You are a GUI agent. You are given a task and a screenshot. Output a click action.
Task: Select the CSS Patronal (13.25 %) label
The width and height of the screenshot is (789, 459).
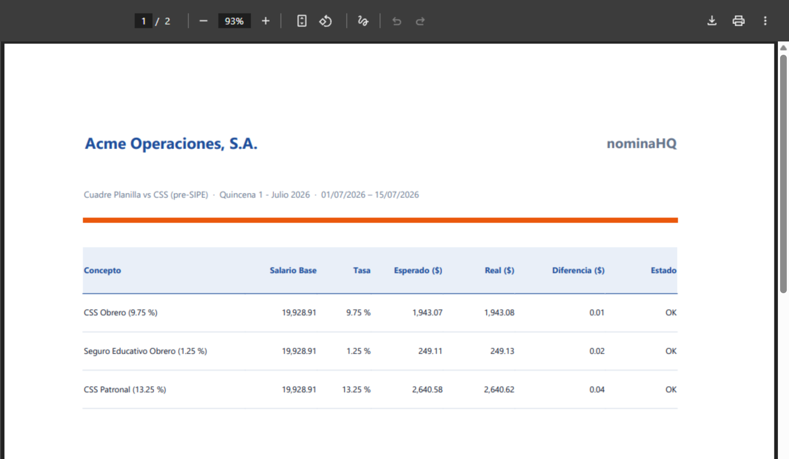tap(125, 389)
